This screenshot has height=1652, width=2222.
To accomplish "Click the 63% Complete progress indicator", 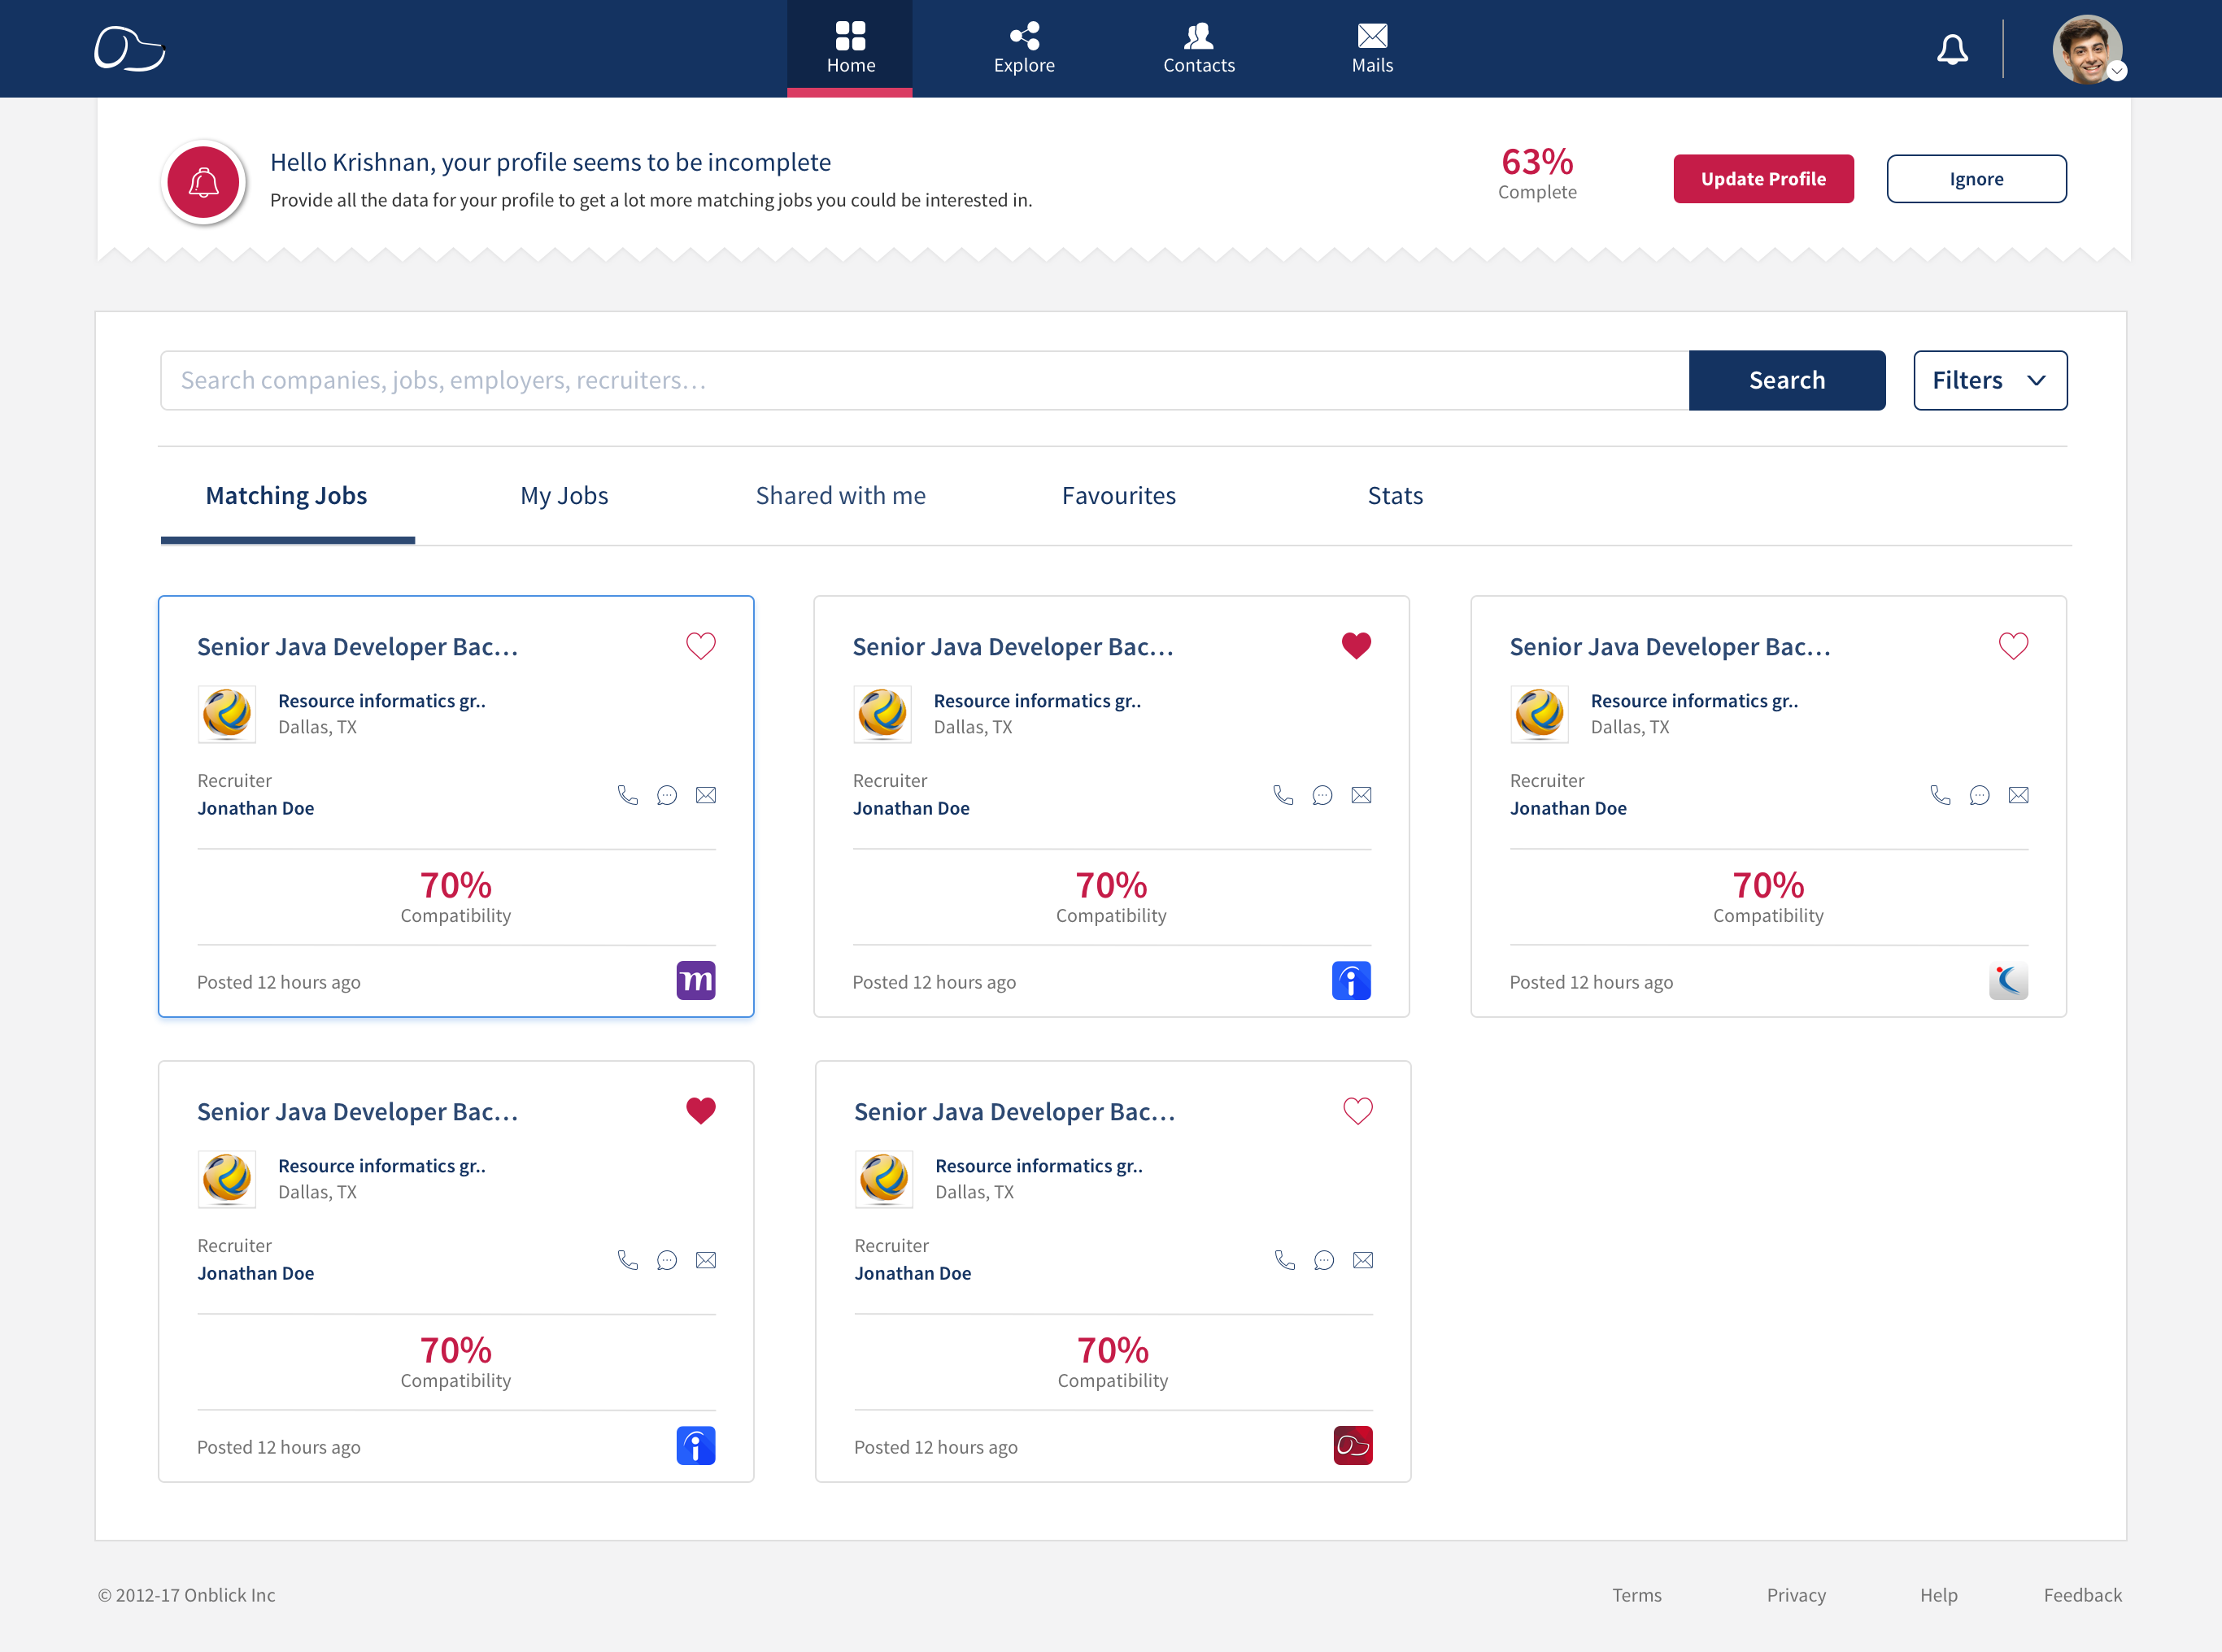I will pyautogui.click(x=1536, y=173).
